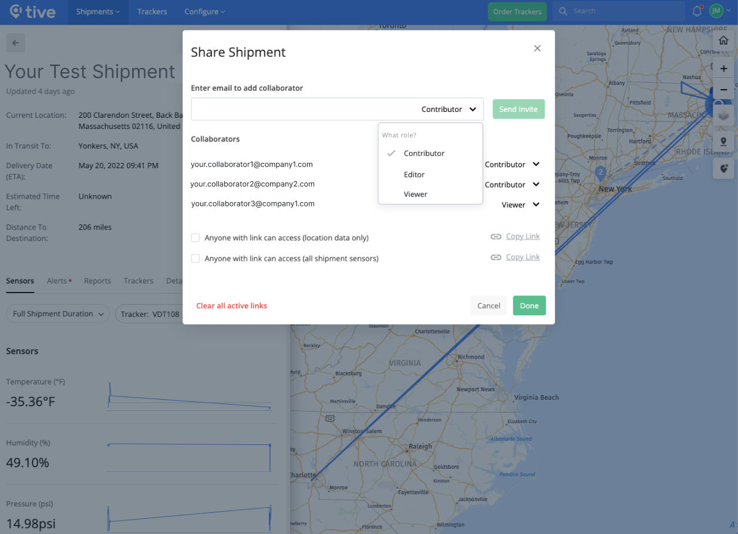
Task: Open the Configure menu
Action: [x=204, y=12]
